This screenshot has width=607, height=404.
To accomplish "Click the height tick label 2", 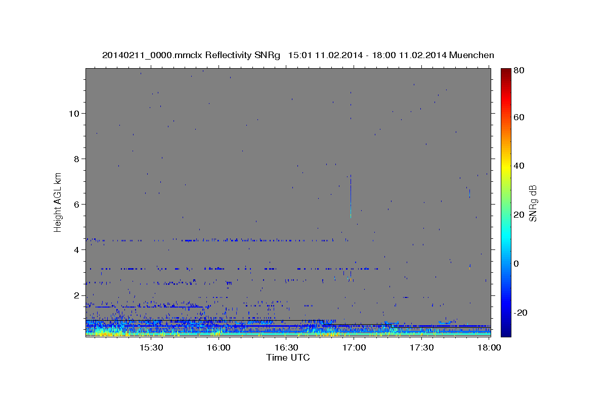I will [76, 295].
